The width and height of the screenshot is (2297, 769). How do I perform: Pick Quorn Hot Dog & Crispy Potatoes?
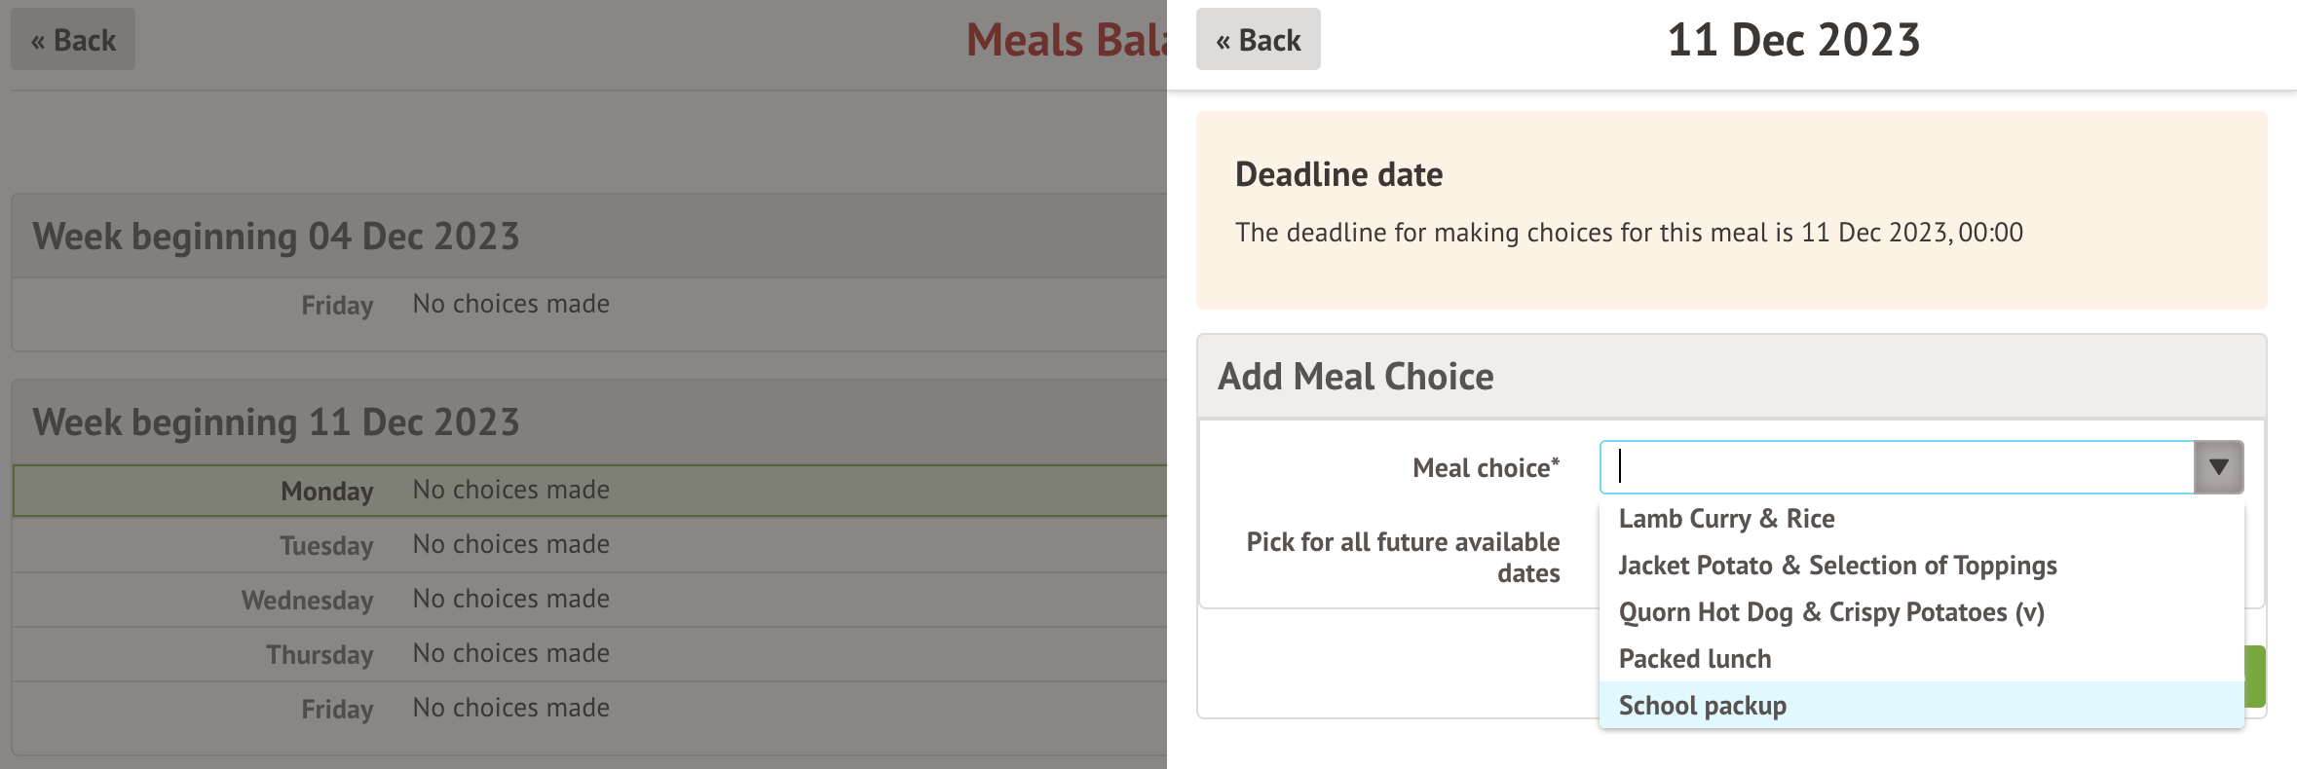point(1830,612)
